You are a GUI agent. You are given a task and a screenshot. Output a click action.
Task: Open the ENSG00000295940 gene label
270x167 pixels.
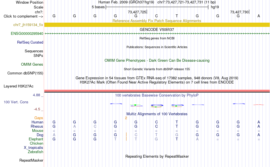[x=27, y=34]
